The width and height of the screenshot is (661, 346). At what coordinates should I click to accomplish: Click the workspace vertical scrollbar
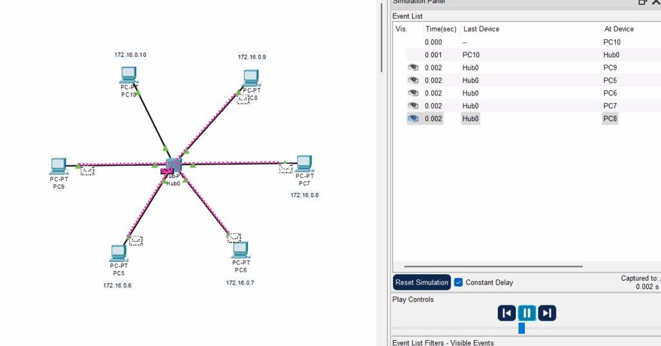point(381,38)
